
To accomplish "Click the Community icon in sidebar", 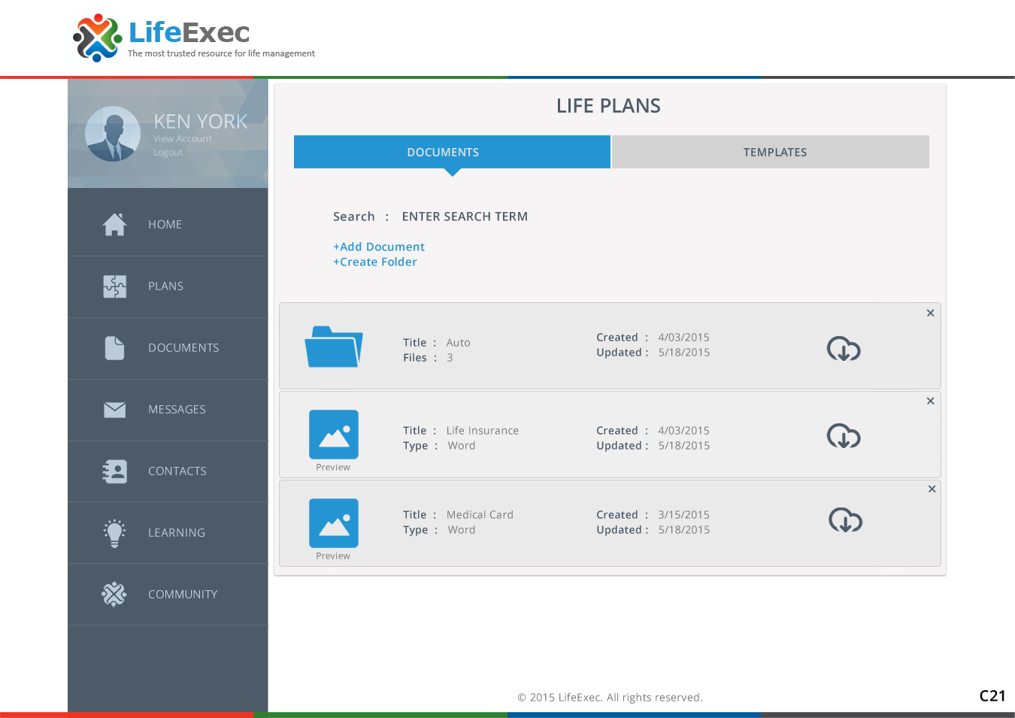I will click(x=114, y=595).
